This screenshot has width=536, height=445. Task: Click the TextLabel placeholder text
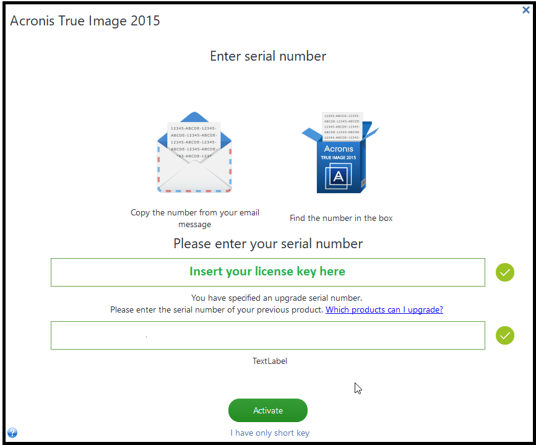(270, 361)
